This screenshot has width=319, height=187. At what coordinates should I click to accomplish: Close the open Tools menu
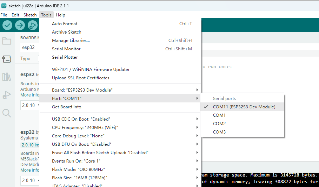pos(46,15)
